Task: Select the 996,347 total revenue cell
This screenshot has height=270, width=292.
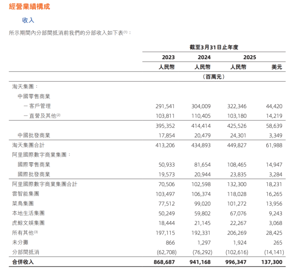Action: 237,262
